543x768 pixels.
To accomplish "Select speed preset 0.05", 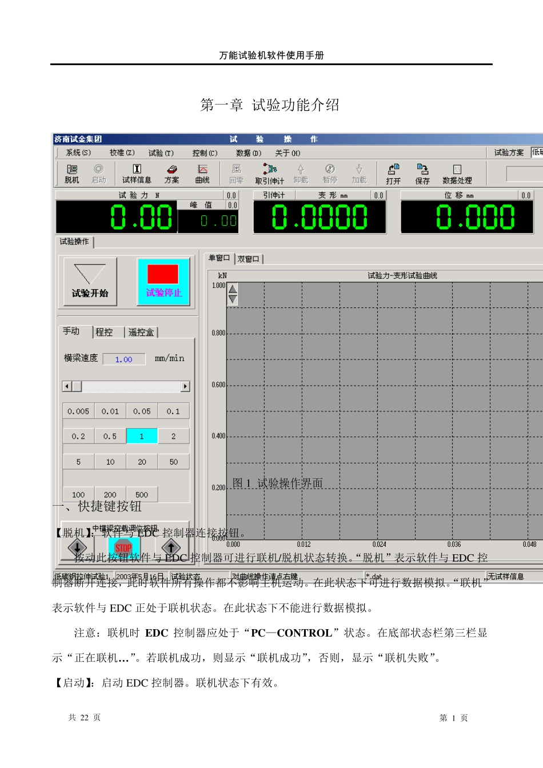I will click(142, 411).
